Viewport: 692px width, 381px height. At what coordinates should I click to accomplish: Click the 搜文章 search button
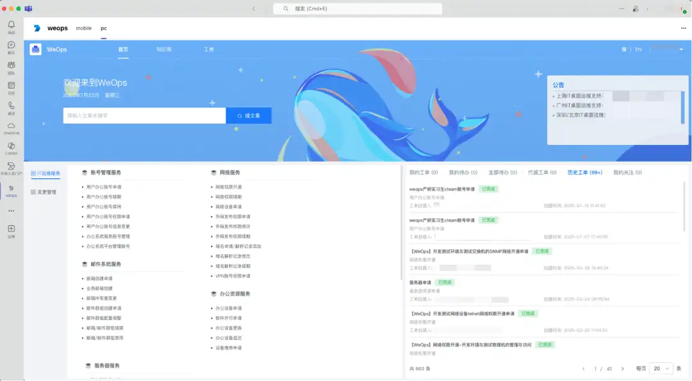point(249,115)
